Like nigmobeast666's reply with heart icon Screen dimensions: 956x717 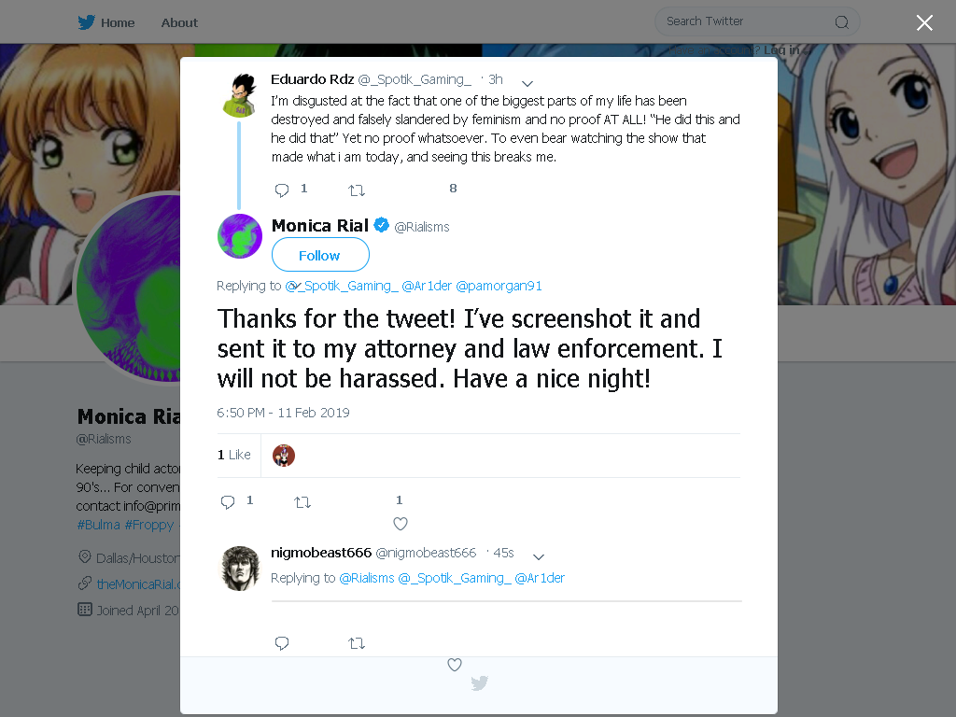pos(455,665)
